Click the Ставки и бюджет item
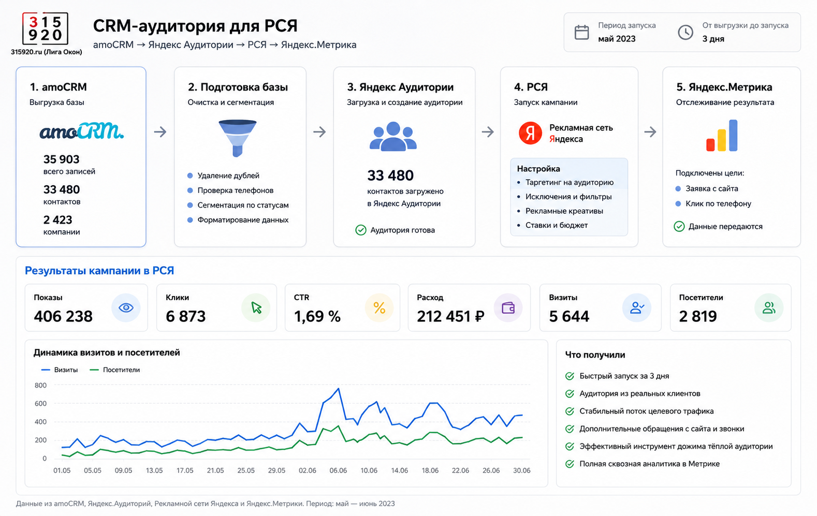Viewport: 817px width, 516px height. click(x=557, y=225)
